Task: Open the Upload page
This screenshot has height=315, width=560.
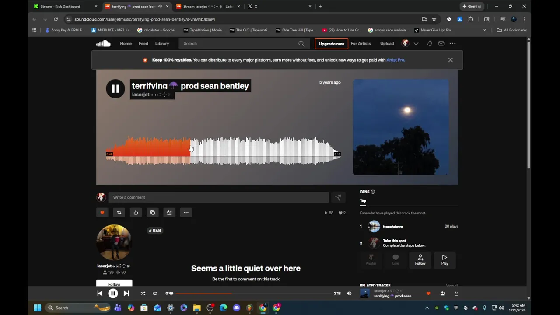Action: tap(387, 43)
